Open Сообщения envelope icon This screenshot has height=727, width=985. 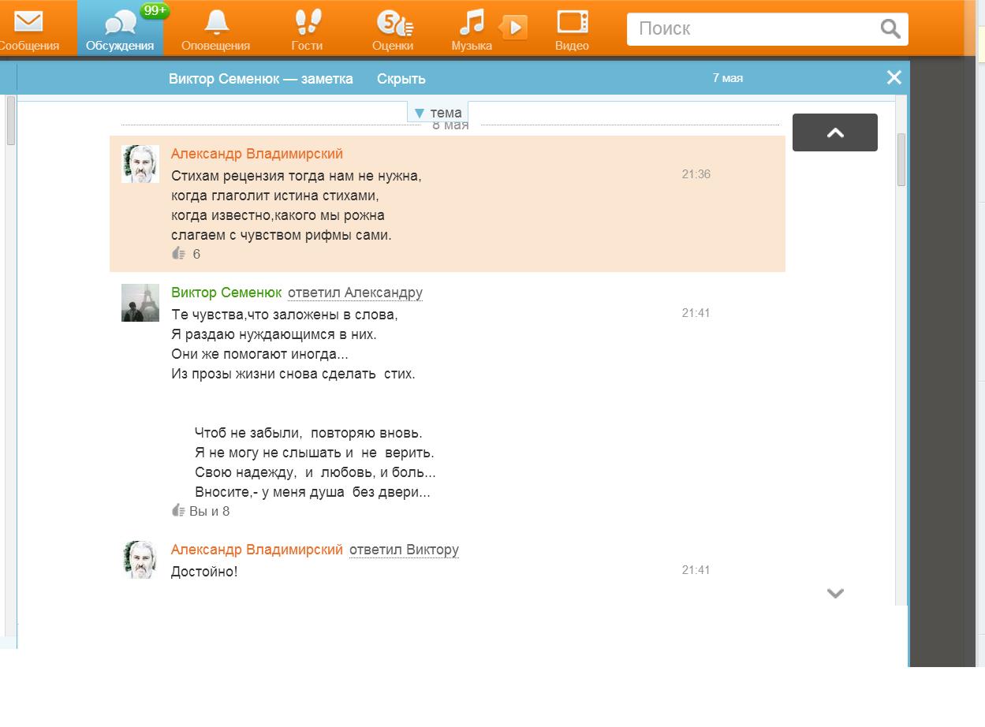click(28, 21)
